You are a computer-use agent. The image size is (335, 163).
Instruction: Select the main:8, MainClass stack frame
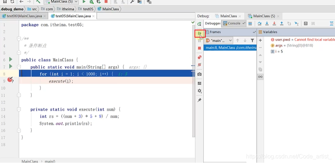(230, 48)
